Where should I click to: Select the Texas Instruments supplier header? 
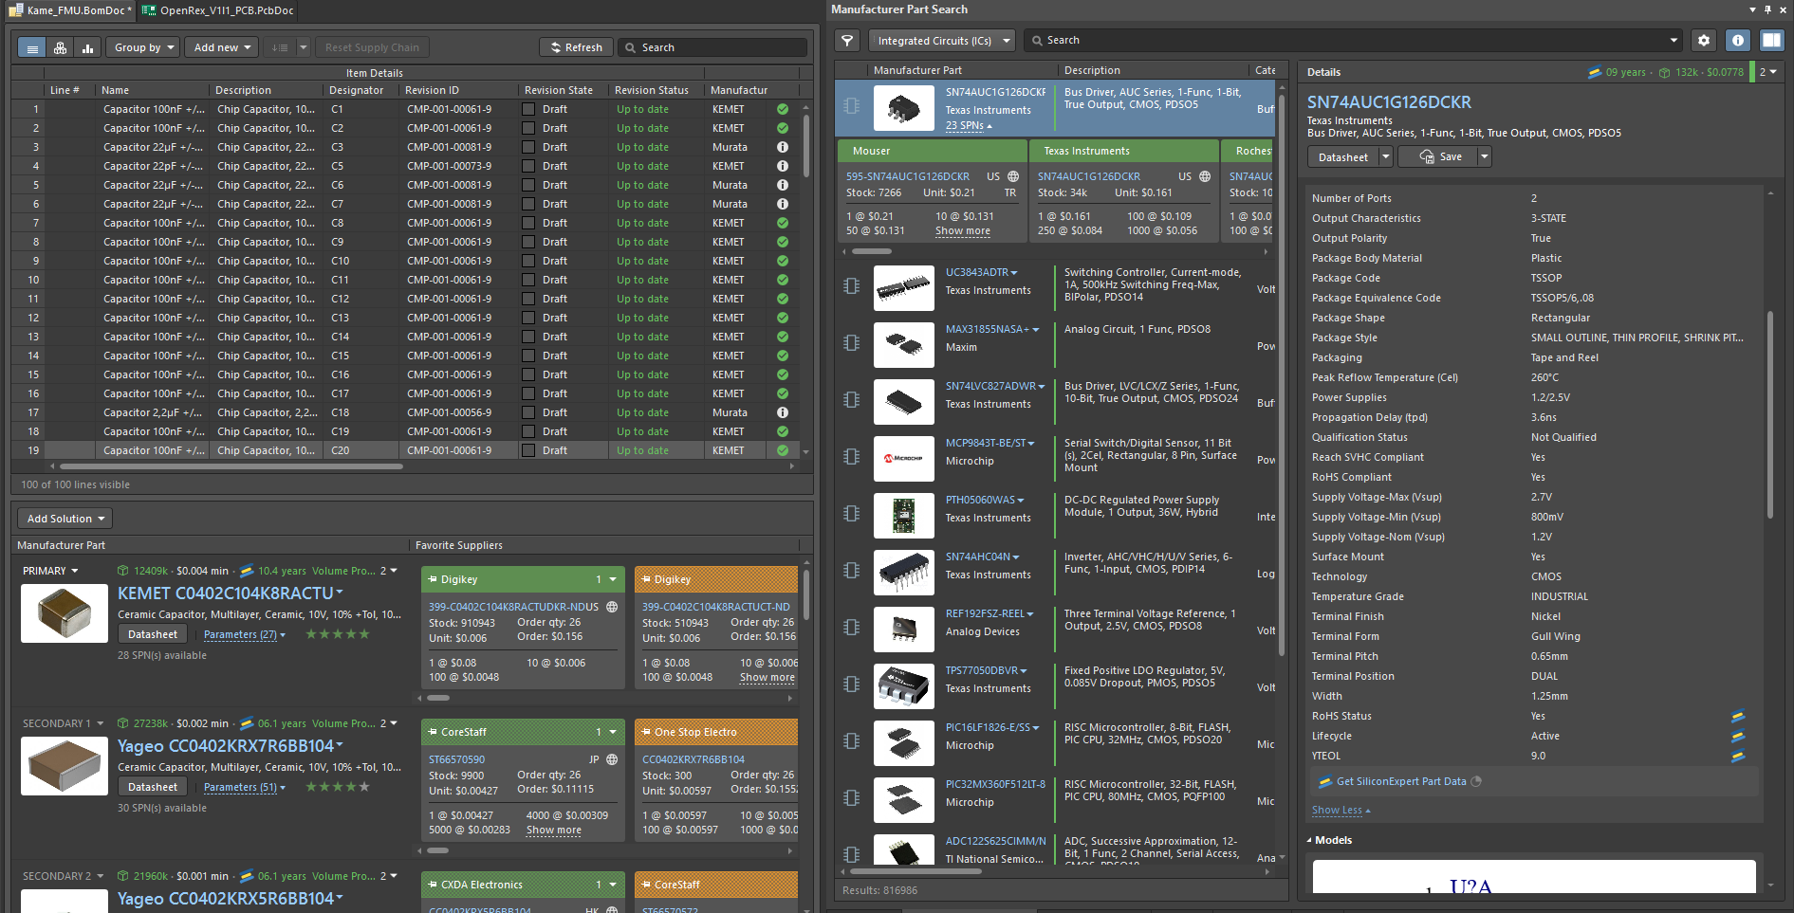1124,151
